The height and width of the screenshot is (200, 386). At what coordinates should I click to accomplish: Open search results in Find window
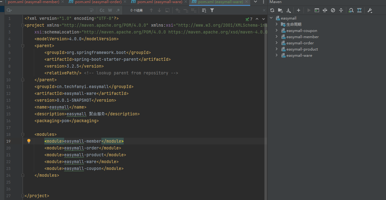pos(167,10)
